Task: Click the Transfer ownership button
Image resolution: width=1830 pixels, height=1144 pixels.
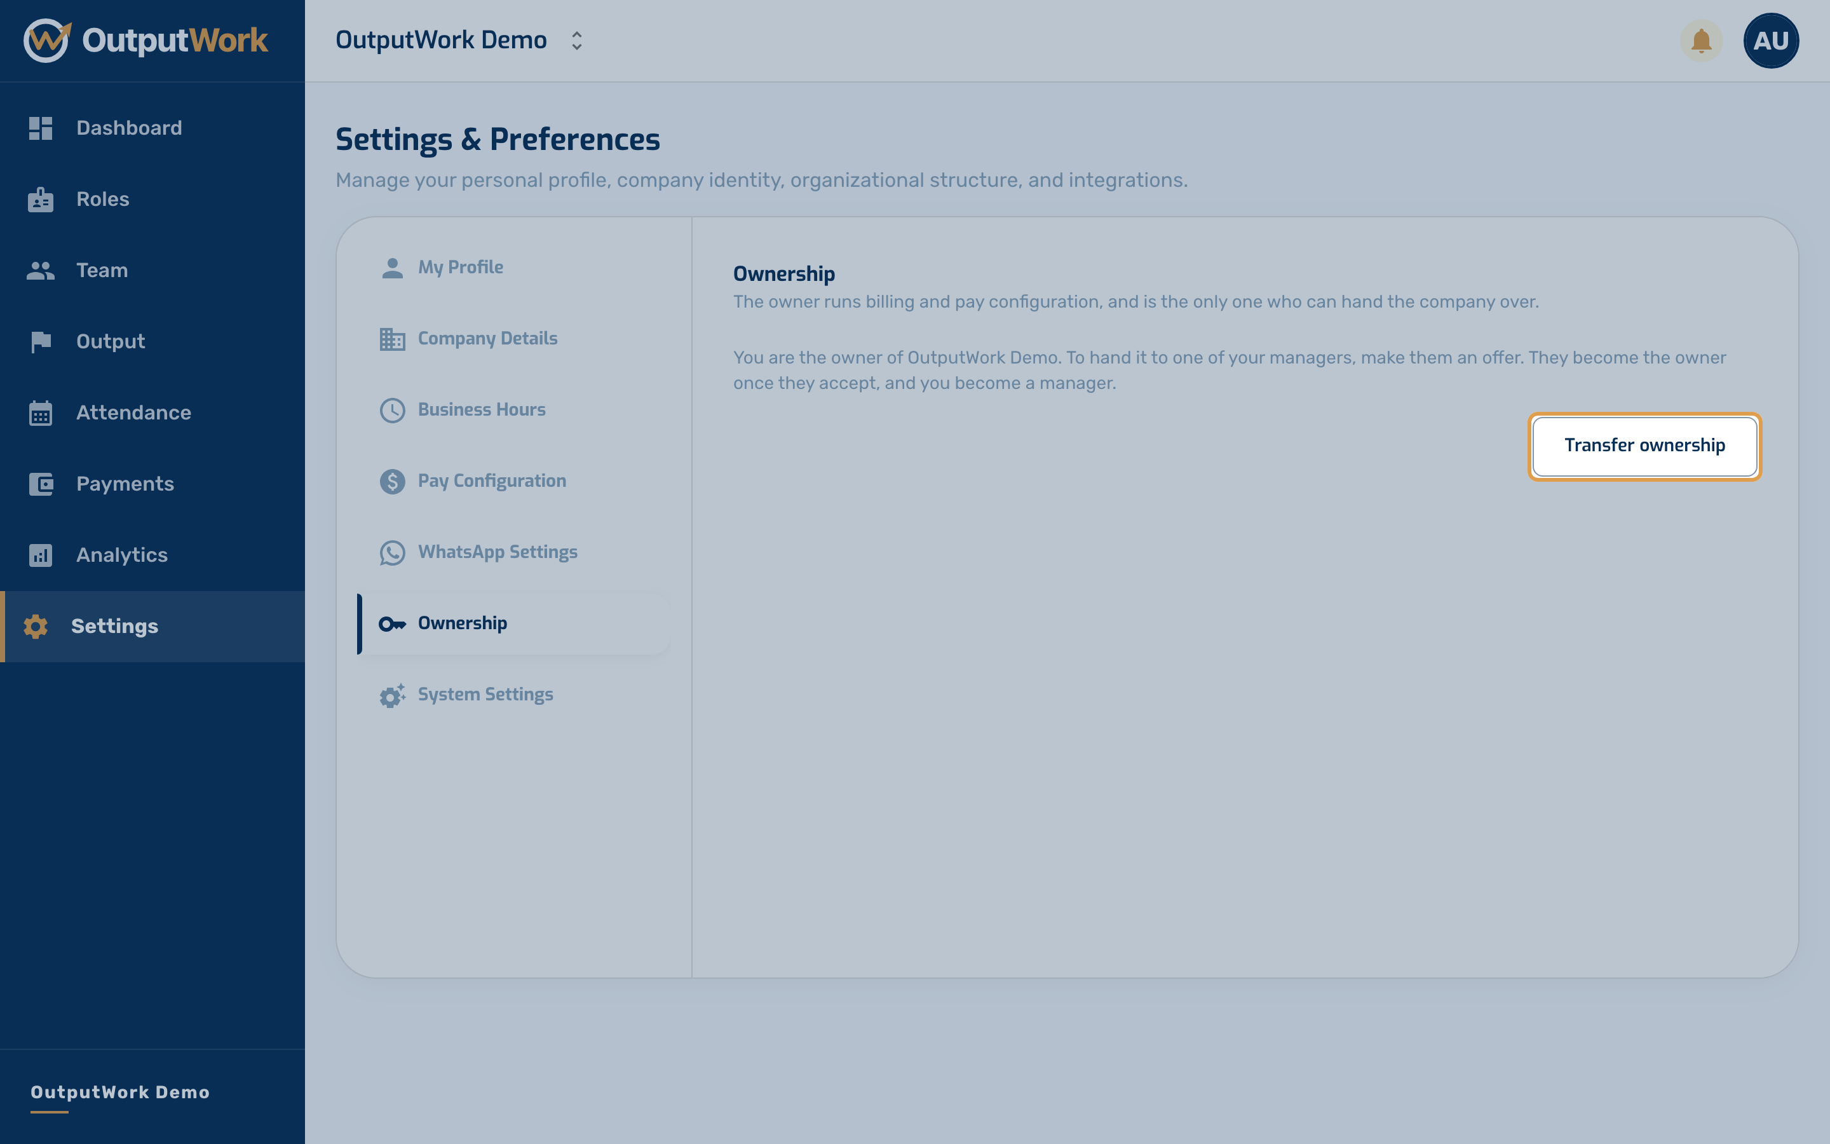Action: [1644, 446]
